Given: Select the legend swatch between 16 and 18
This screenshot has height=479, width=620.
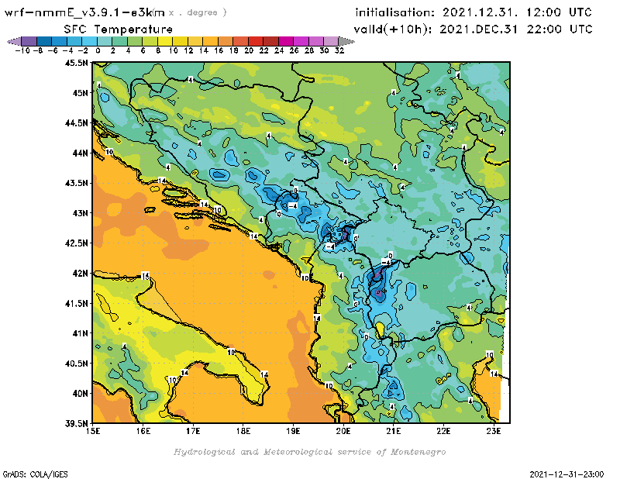Looking at the screenshot, I should [226, 41].
